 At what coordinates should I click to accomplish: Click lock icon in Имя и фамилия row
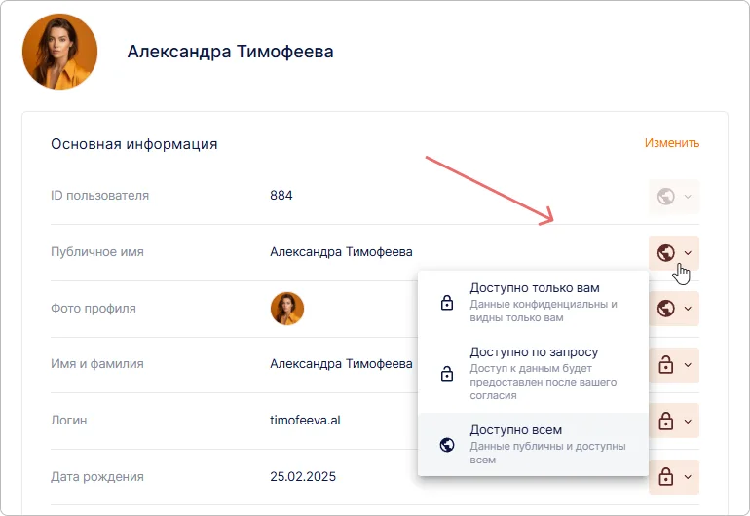(x=666, y=365)
